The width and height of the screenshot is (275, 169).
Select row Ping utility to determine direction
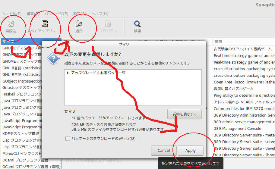click(x=244, y=95)
